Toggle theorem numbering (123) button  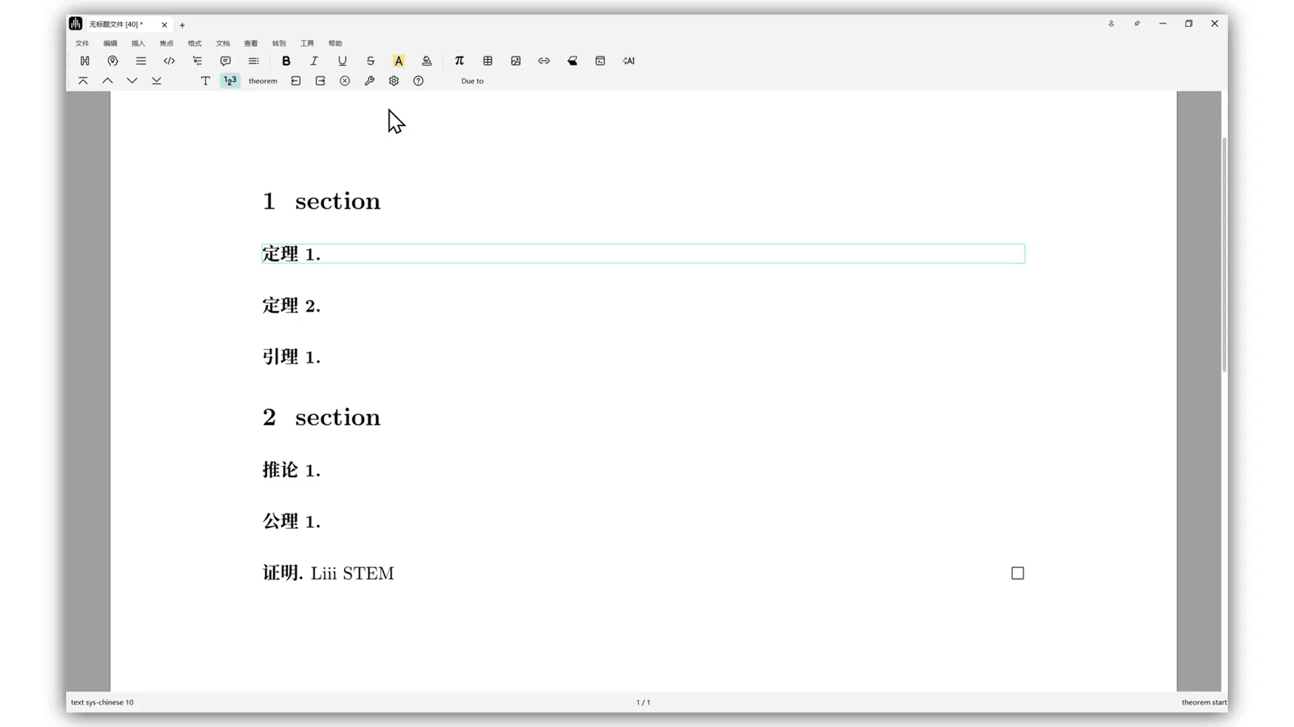[x=230, y=81]
